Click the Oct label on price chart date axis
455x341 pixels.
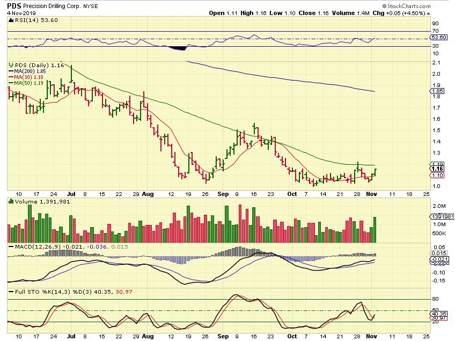[x=292, y=194]
